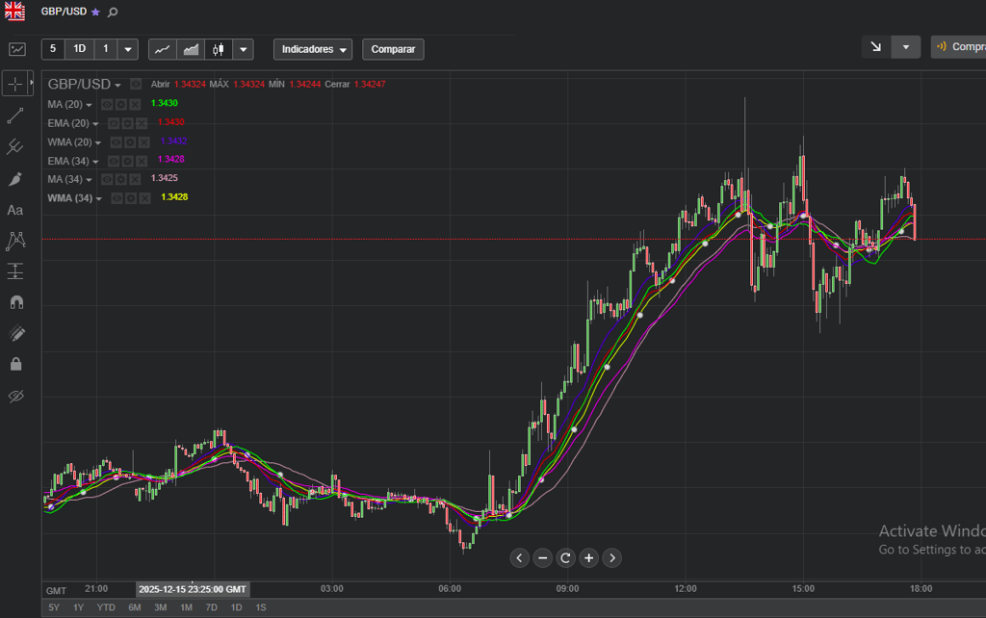Image resolution: width=986 pixels, height=618 pixels.
Task: Select the Aa text annotation tool
Action: [x=15, y=211]
